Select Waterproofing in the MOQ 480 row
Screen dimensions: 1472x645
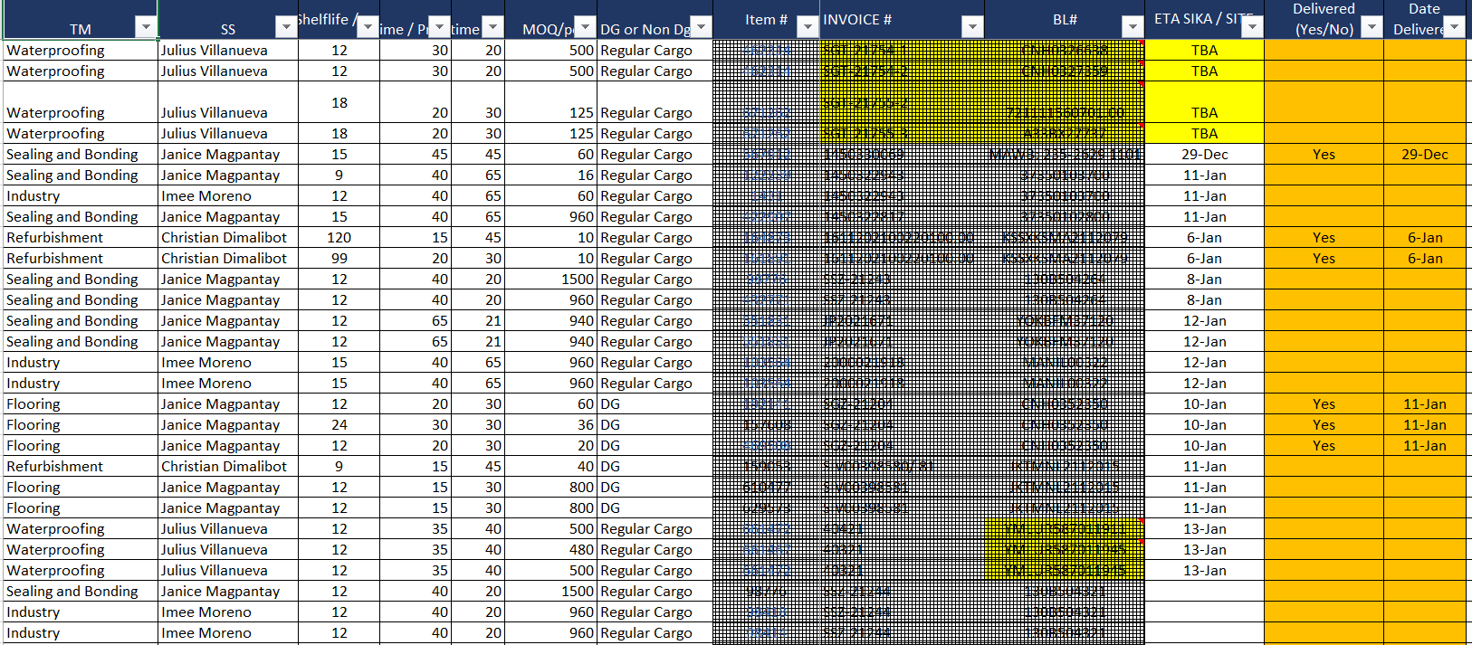pos(81,550)
